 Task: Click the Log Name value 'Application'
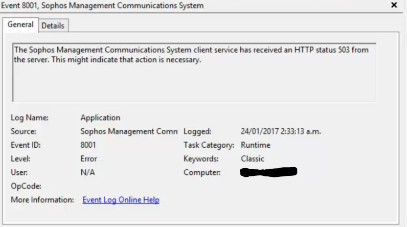point(100,118)
